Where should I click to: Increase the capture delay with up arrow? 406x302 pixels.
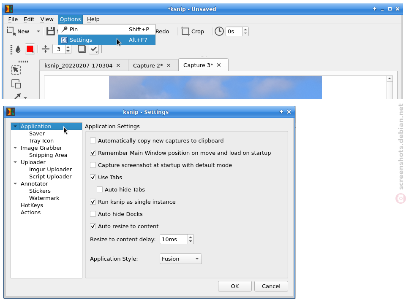[245, 29]
